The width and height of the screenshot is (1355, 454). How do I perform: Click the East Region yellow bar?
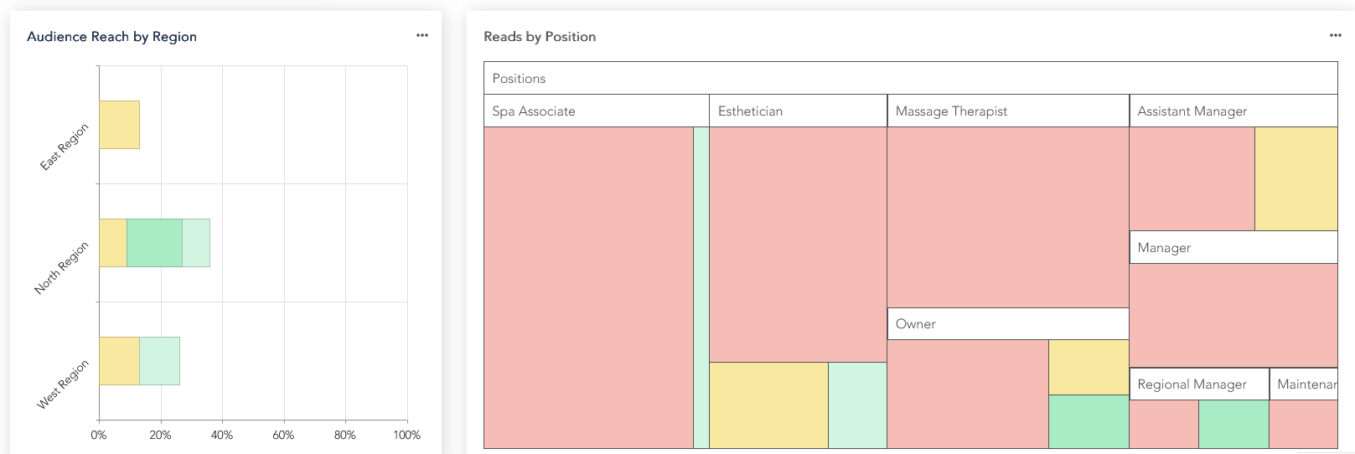[119, 125]
